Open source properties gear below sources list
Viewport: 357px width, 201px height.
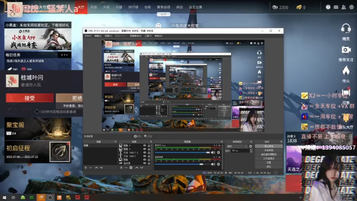click(131, 167)
